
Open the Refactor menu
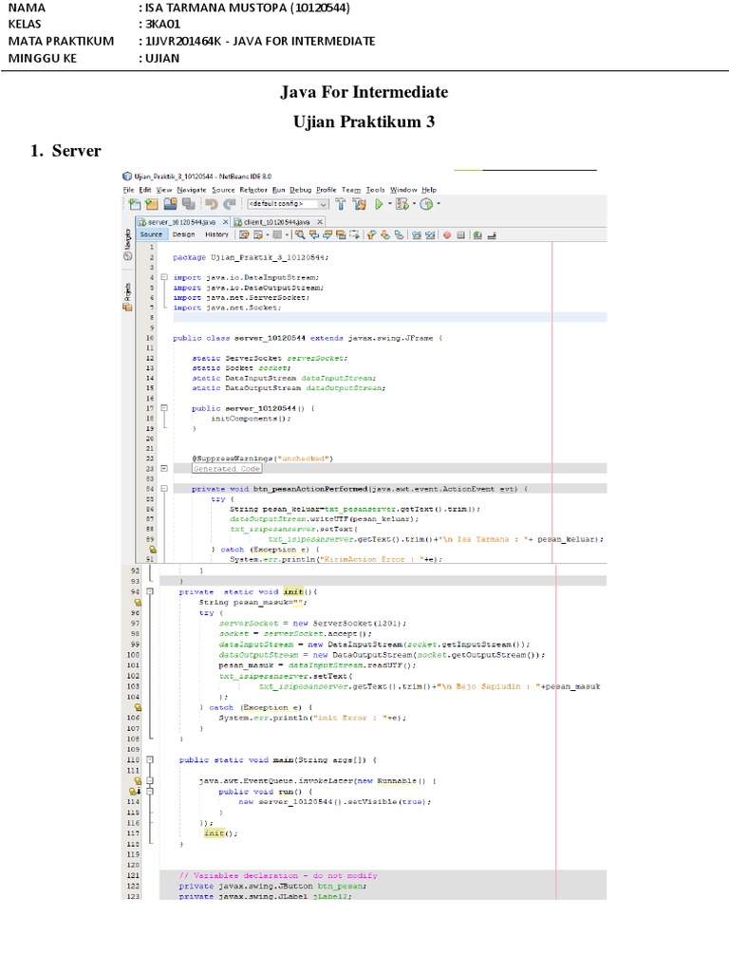pos(253,190)
